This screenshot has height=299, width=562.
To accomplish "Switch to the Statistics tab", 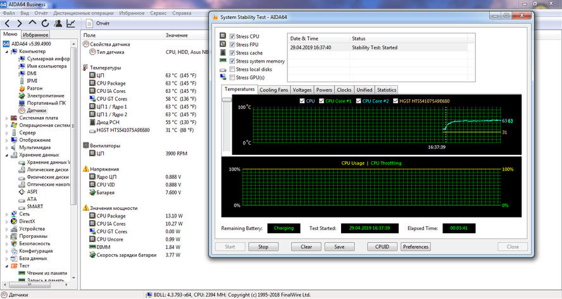I will pos(387,90).
